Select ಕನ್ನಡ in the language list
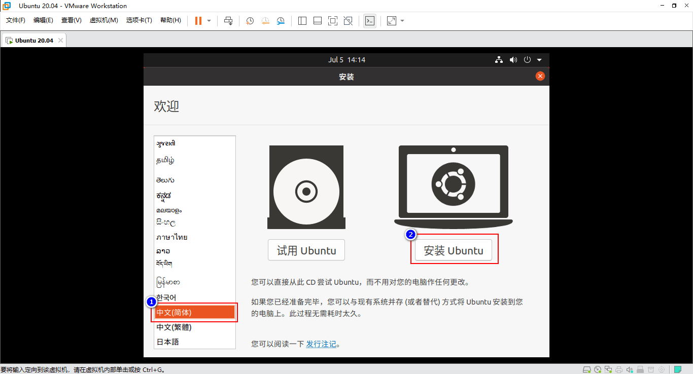The width and height of the screenshot is (693, 374). point(195,196)
